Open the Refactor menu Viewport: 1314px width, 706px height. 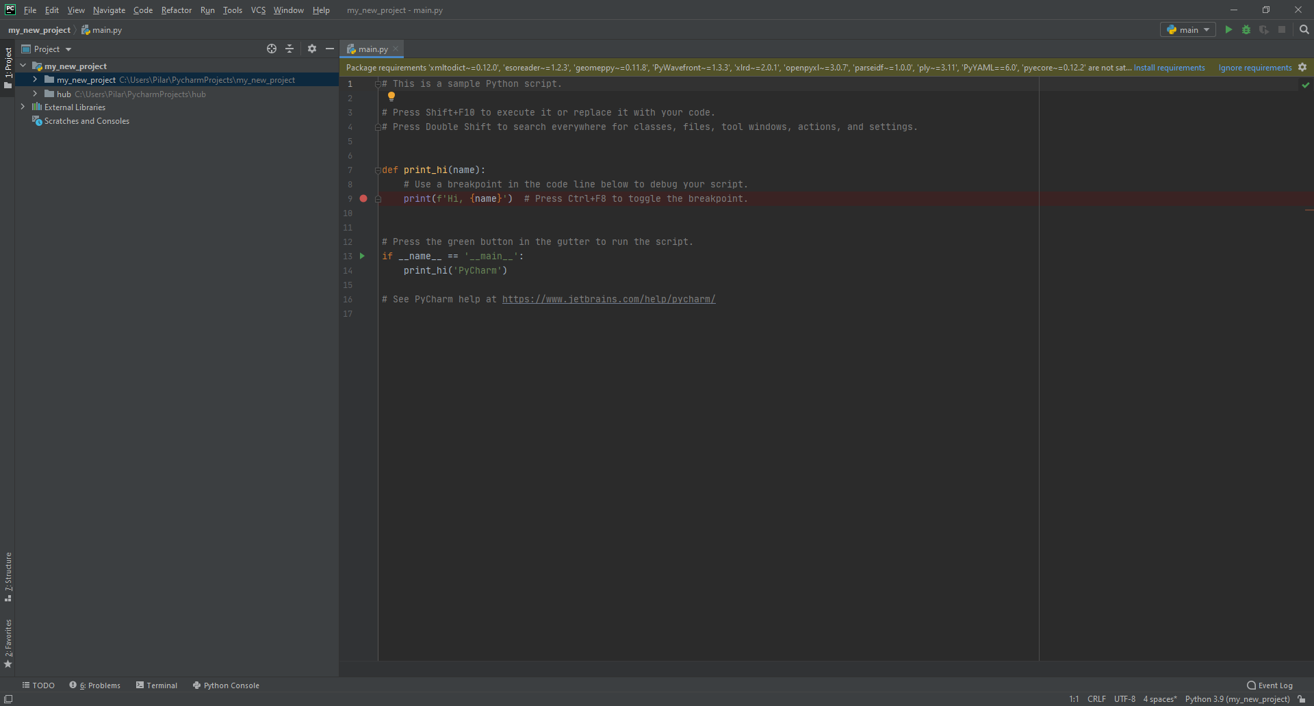(177, 10)
